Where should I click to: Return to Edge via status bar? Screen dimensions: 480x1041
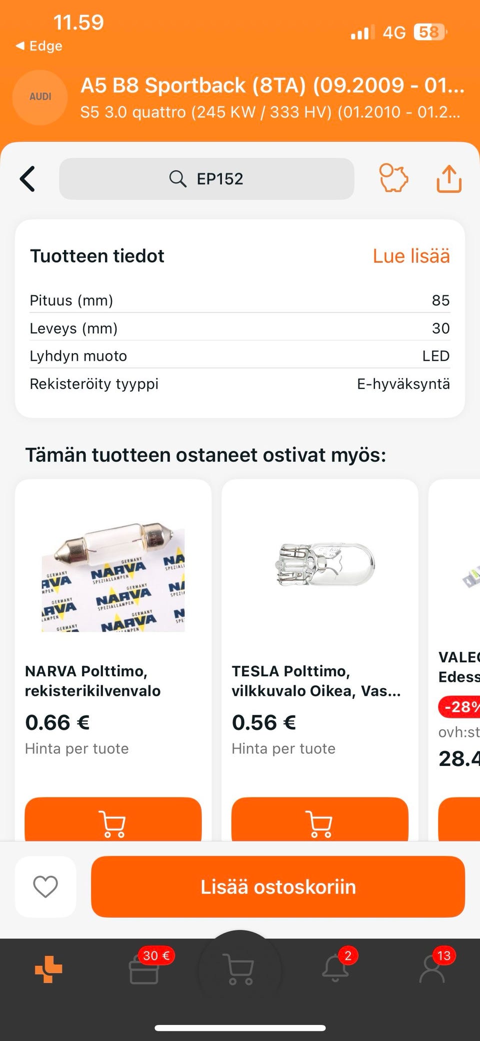[x=39, y=46]
